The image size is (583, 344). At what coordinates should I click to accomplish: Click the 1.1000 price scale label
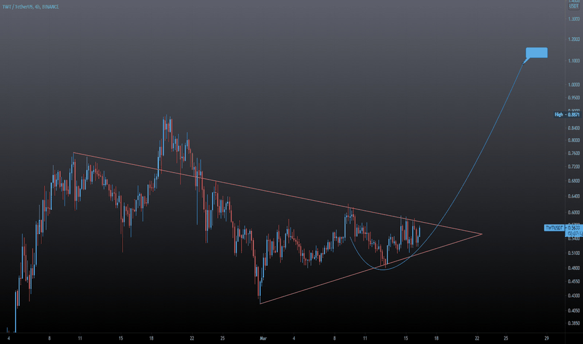click(x=574, y=61)
